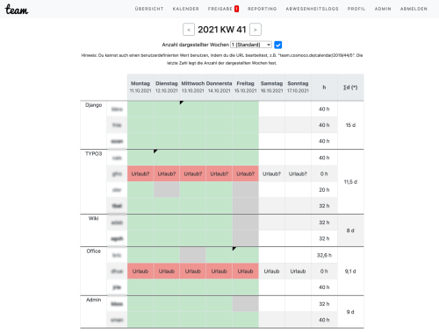This screenshot has width=439, height=332.
Task: Open the Kalender menu item
Action: point(185,9)
